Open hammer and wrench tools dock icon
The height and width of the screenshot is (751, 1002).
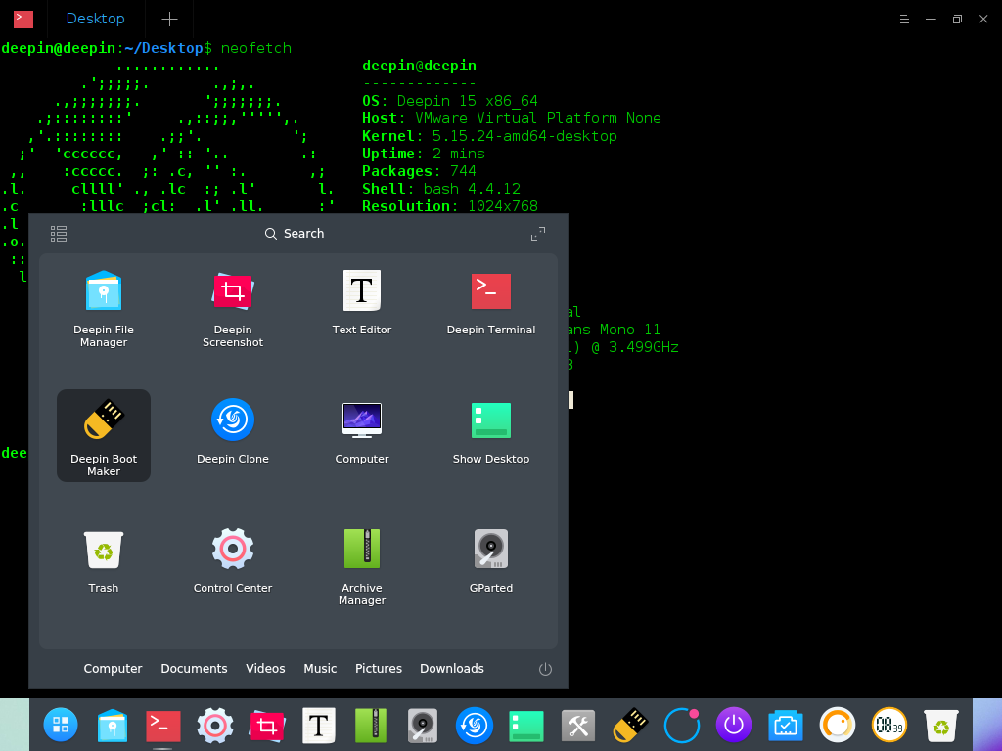click(x=578, y=726)
